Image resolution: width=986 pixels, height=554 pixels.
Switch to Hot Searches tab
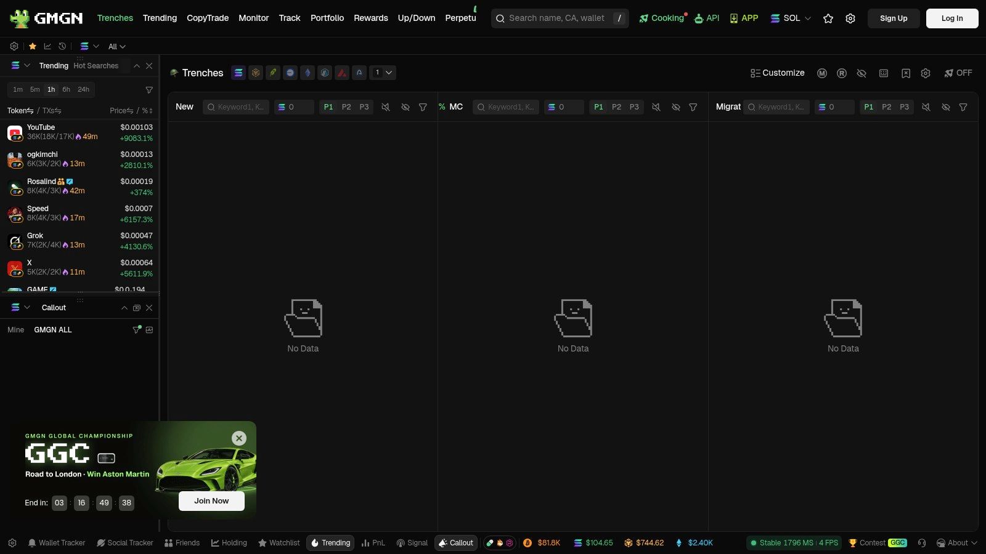pos(96,66)
